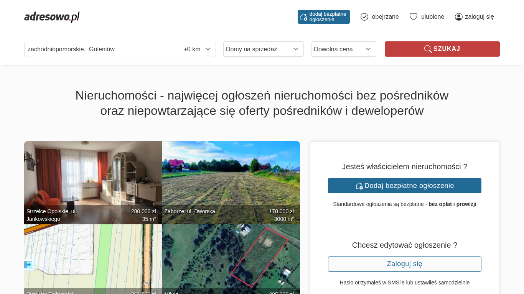Open the Zaborze ul. Dworska plot listing

coord(231,180)
